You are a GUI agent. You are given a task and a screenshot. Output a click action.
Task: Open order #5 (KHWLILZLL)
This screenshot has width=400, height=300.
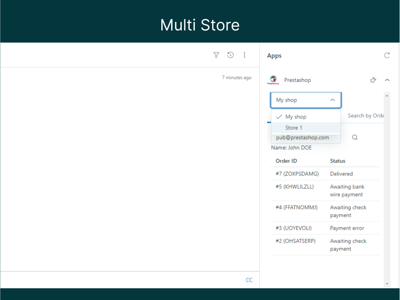pos(295,187)
